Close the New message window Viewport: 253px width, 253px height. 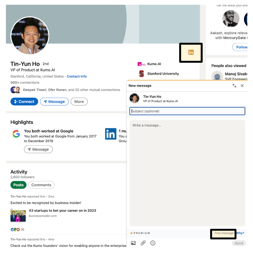click(x=242, y=86)
